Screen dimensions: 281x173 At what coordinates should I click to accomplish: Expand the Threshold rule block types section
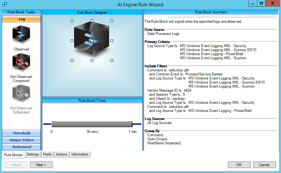click(x=21, y=133)
